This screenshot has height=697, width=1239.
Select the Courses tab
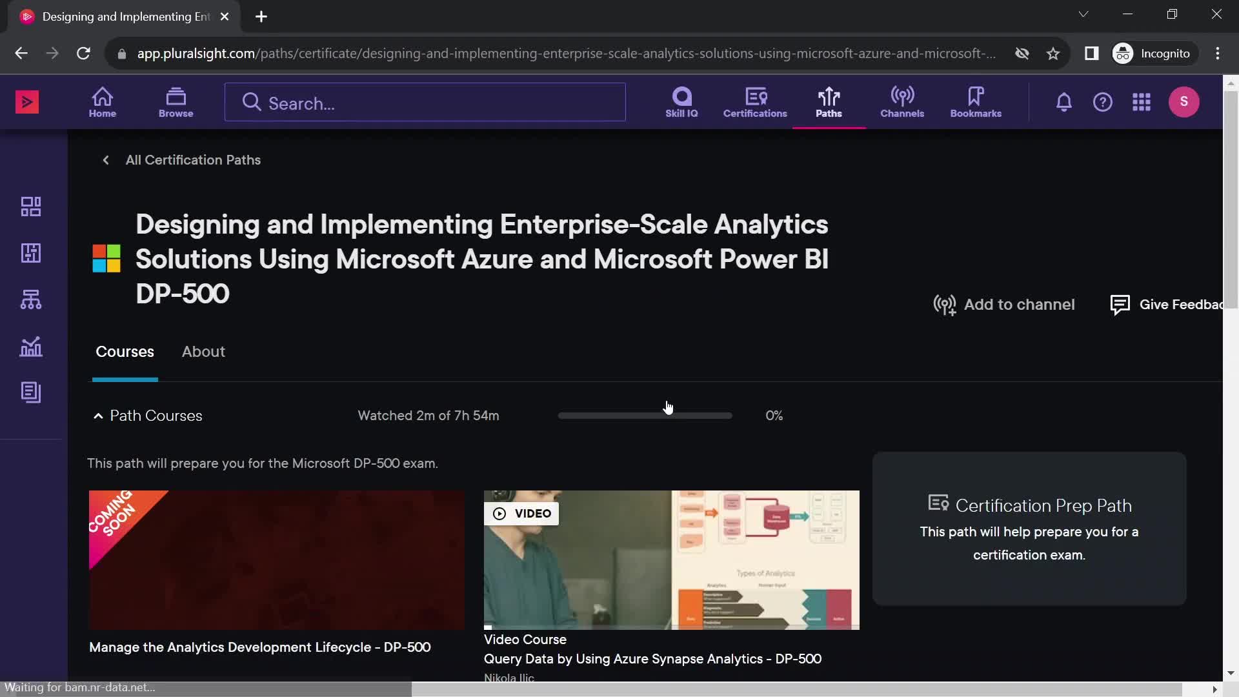[x=125, y=350]
